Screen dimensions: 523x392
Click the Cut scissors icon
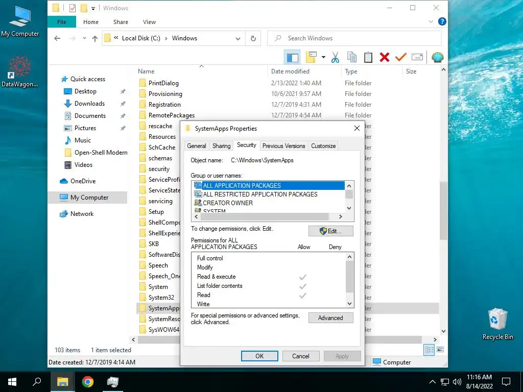(335, 57)
